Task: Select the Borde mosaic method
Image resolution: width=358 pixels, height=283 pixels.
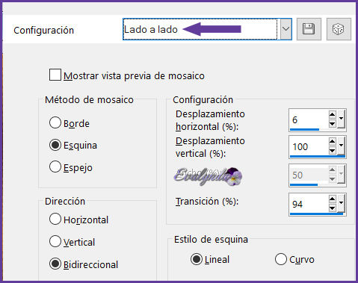Action: pyautogui.click(x=55, y=122)
